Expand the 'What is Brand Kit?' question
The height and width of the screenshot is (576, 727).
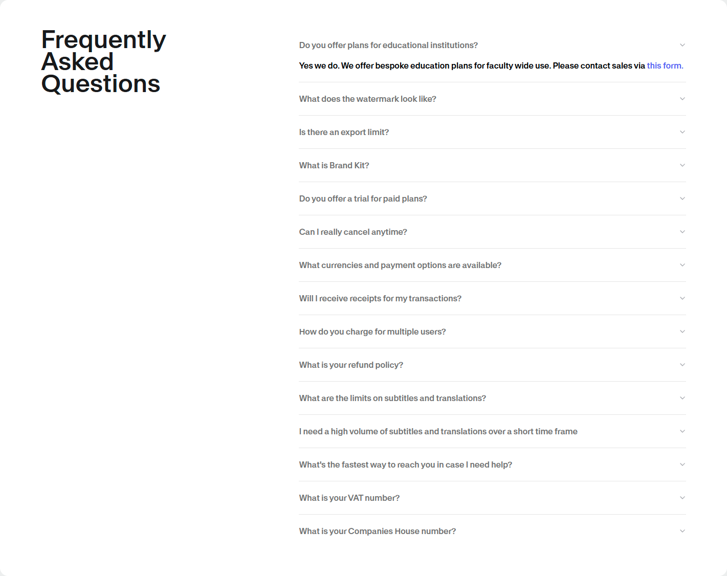pyautogui.click(x=334, y=165)
